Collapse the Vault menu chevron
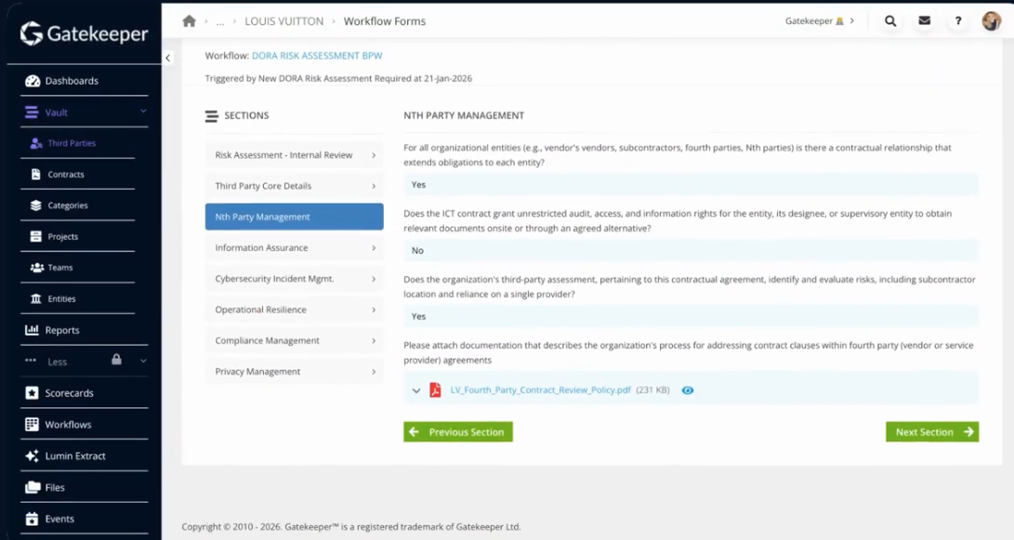The image size is (1014, 540). click(x=143, y=112)
